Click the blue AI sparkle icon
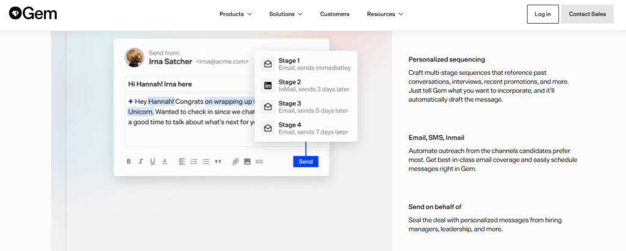Screen dimensions: 626x251 (131, 101)
